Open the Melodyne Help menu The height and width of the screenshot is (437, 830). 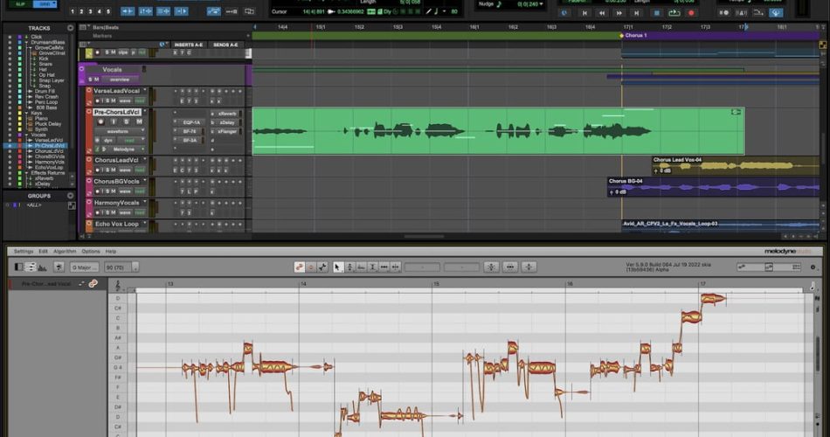(x=111, y=252)
